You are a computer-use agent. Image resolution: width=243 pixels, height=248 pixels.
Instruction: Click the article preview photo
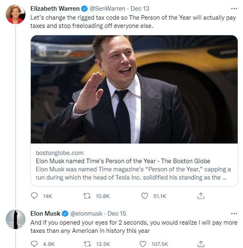134,89
